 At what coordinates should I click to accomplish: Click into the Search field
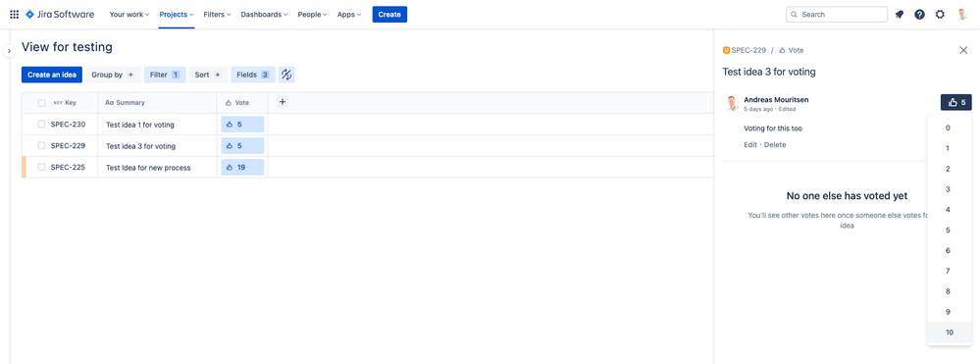(x=836, y=15)
